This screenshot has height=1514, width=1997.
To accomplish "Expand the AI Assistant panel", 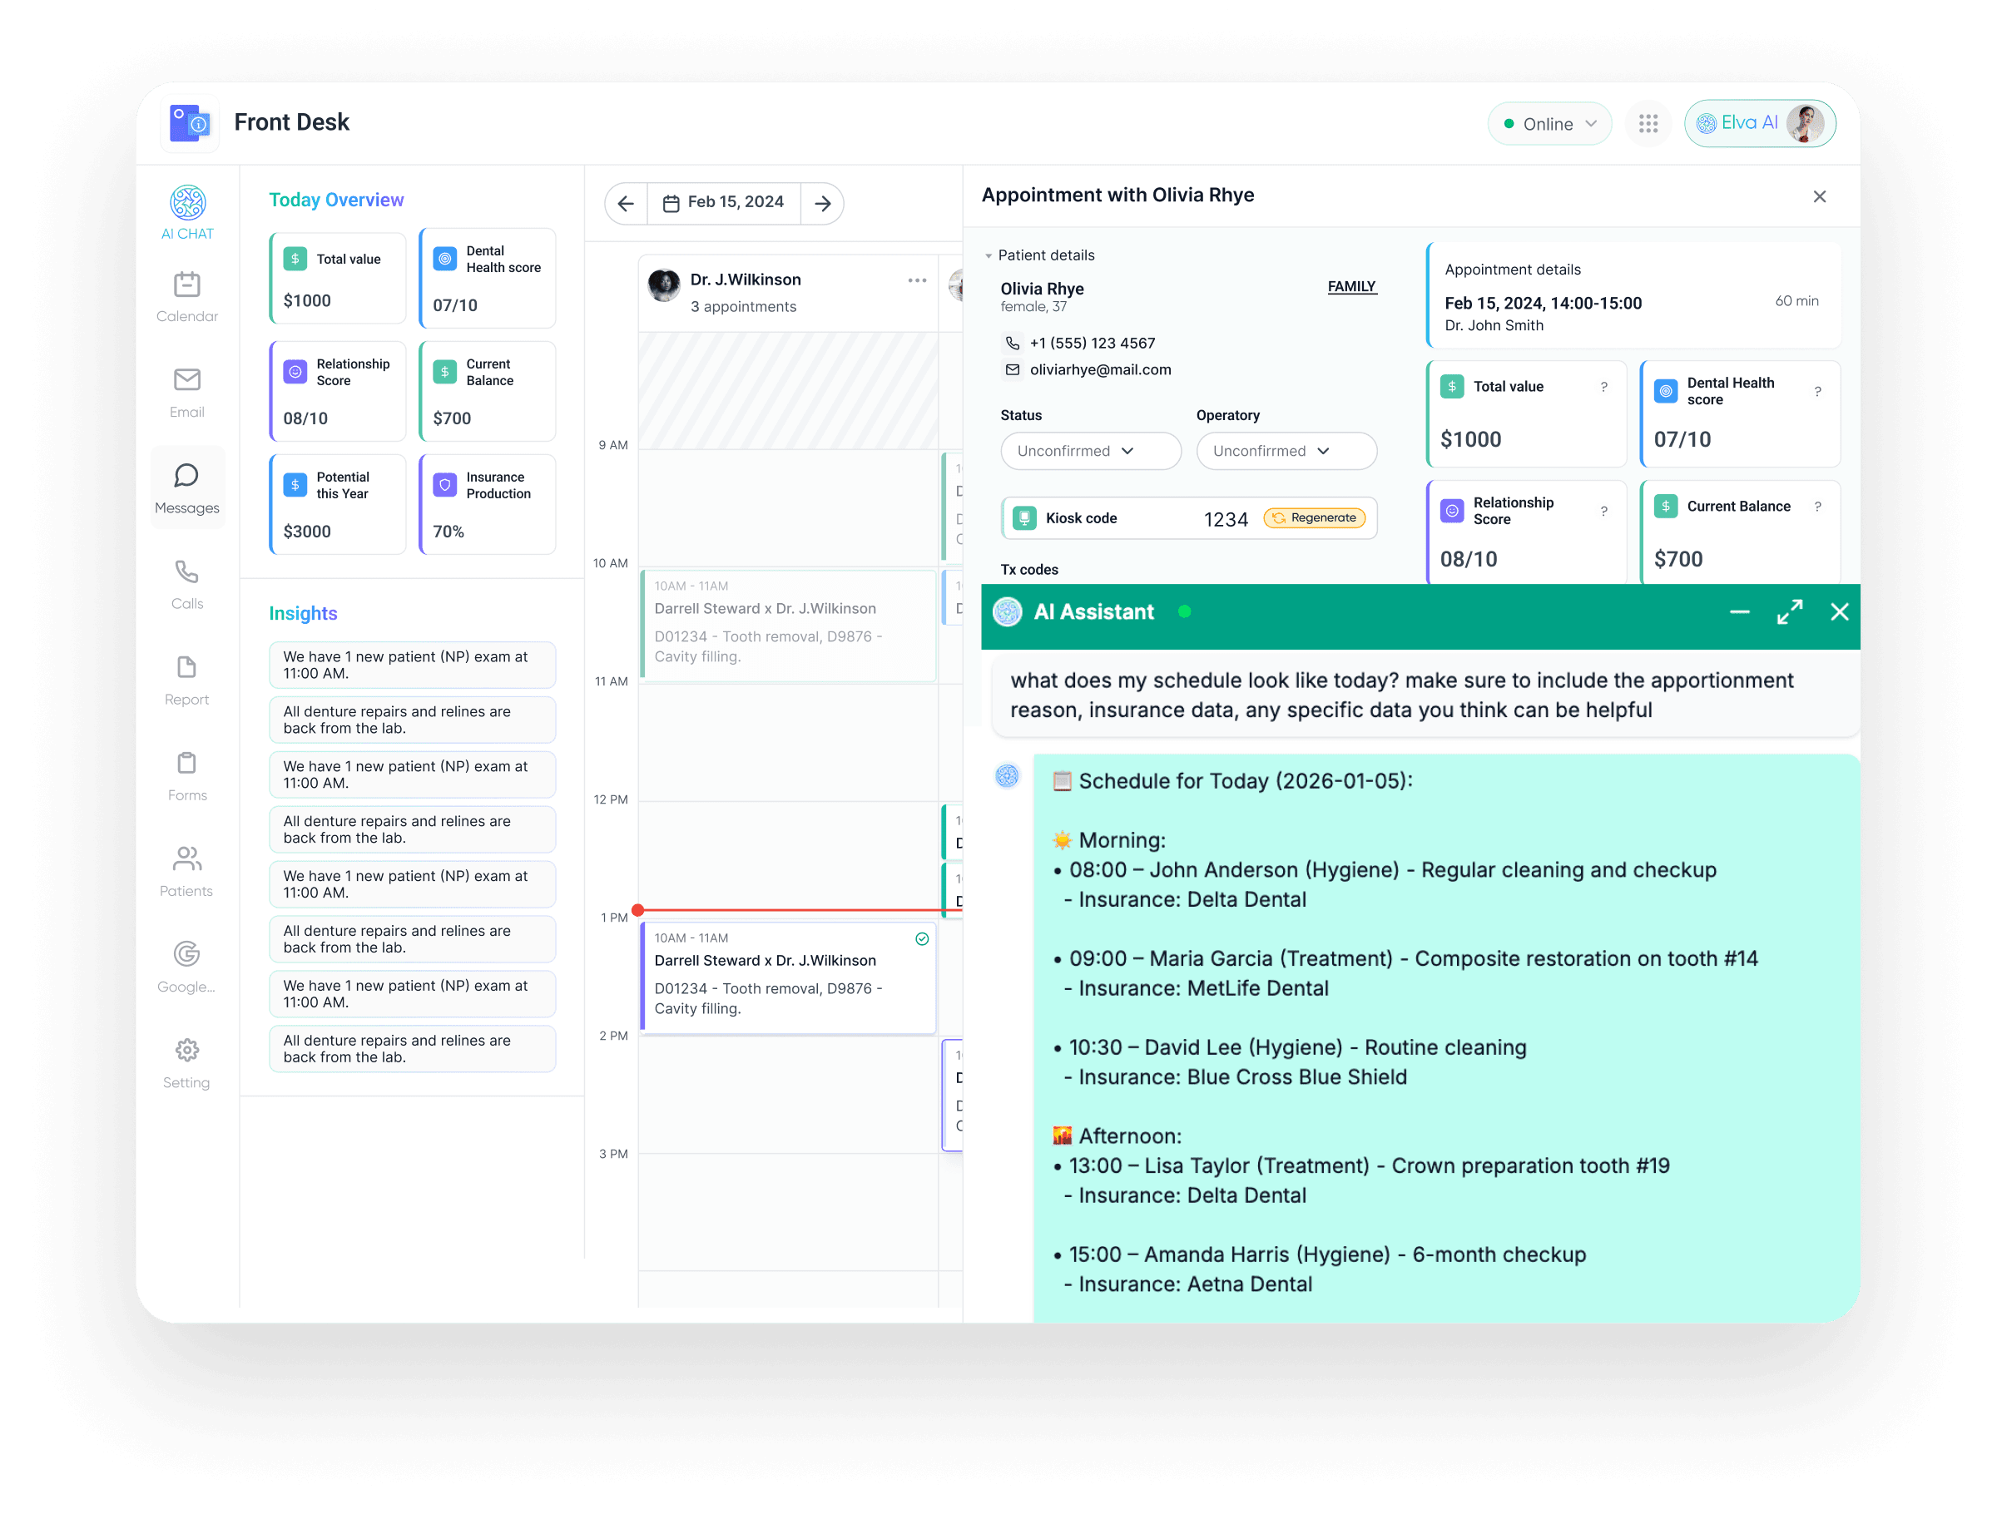I will pyautogui.click(x=1789, y=612).
